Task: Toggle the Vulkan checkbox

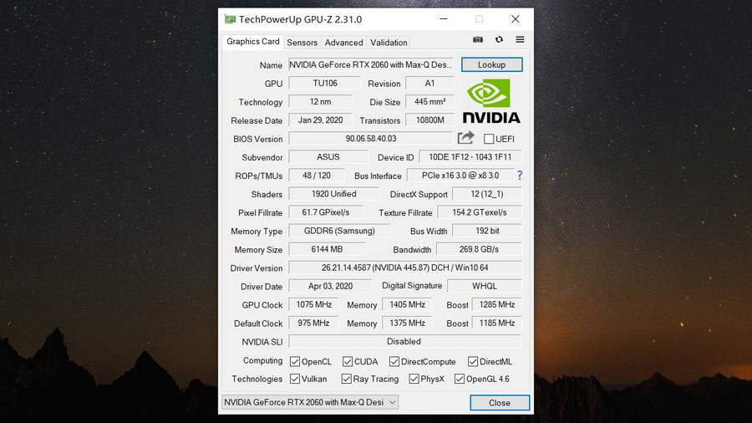Action: pyautogui.click(x=295, y=380)
